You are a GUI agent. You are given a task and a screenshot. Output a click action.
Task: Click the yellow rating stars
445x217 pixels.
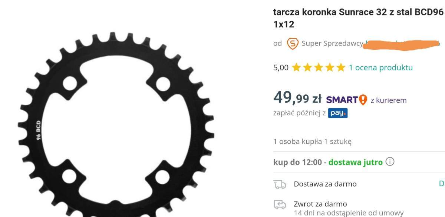[x=318, y=67]
